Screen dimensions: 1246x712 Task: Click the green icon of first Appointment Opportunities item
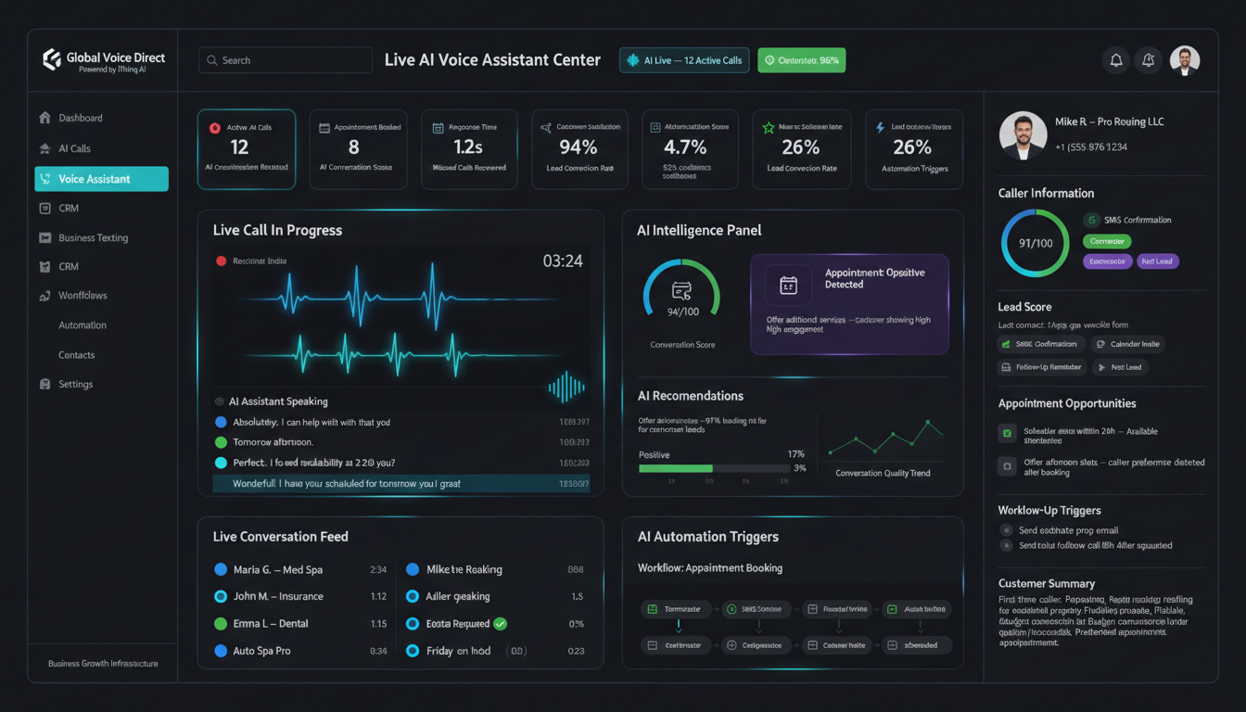point(1007,433)
